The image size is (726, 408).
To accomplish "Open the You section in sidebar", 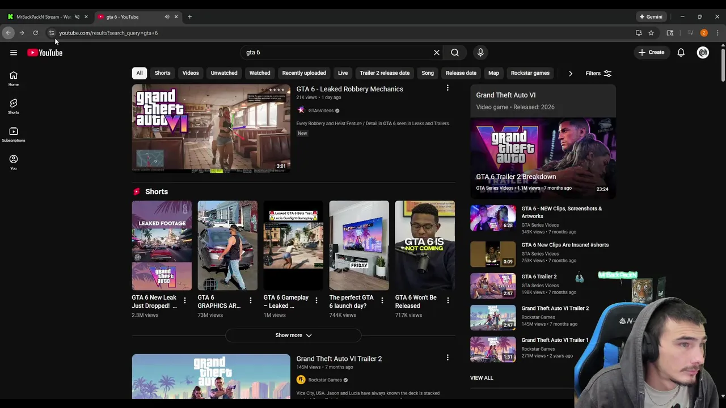I will coord(14,163).
